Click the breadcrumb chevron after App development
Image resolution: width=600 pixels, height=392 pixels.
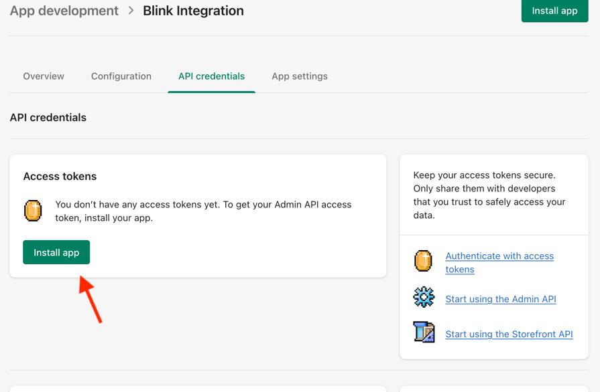(x=131, y=11)
